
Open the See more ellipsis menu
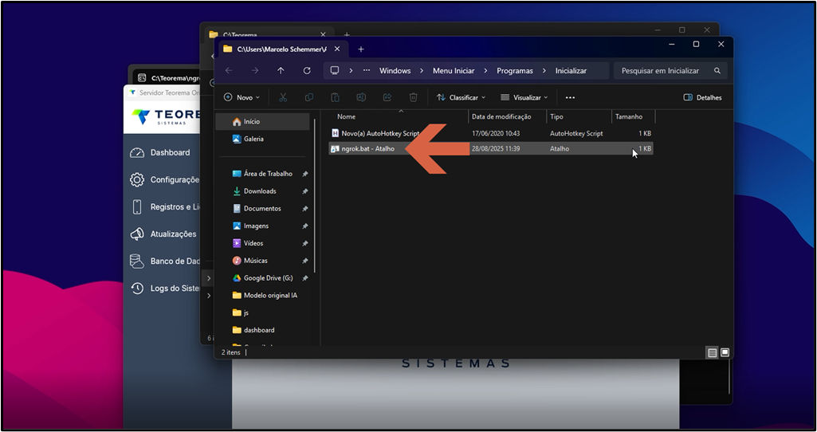pyautogui.click(x=570, y=97)
